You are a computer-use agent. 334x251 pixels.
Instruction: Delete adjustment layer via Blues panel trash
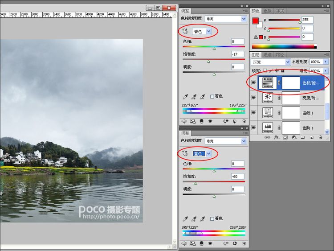click(x=244, y=243)
